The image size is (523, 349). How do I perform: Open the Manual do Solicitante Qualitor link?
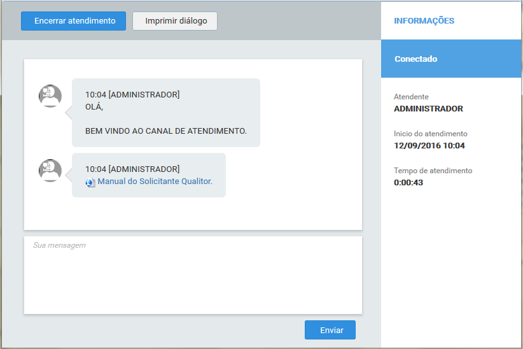click(x=155, y=182)
